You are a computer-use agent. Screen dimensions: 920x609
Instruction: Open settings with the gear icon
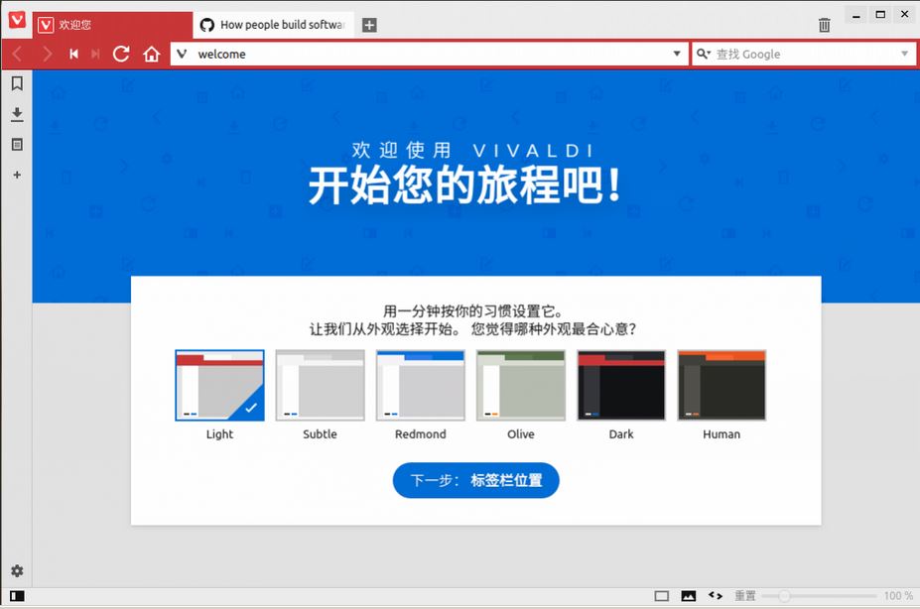click(17, 570)
